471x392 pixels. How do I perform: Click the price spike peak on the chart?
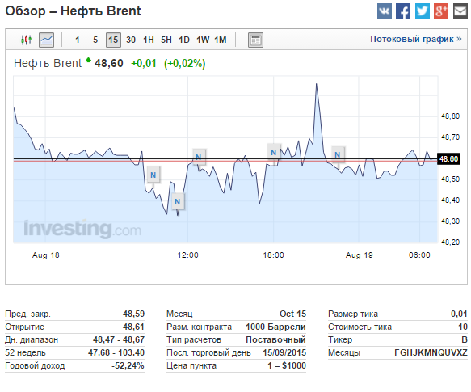tap(317, 84)
